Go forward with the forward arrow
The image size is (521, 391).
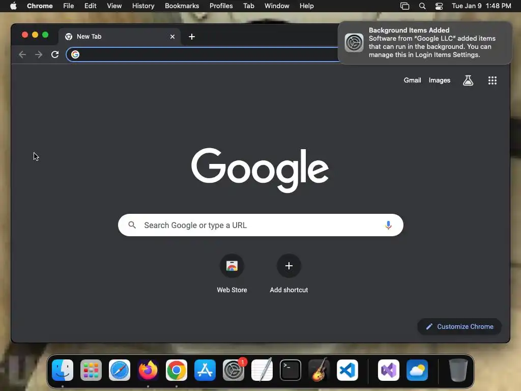(39, 54)
